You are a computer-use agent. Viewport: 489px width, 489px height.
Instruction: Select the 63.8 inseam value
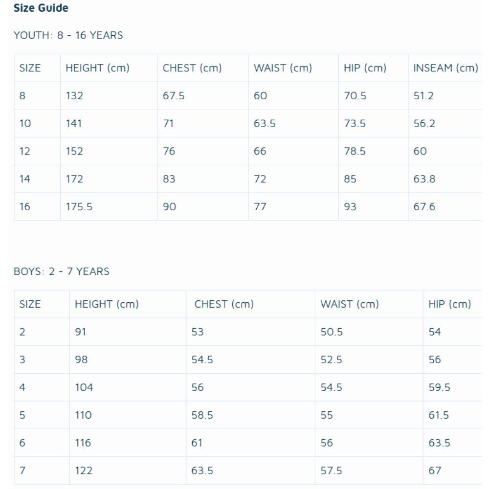coord(445,179)
